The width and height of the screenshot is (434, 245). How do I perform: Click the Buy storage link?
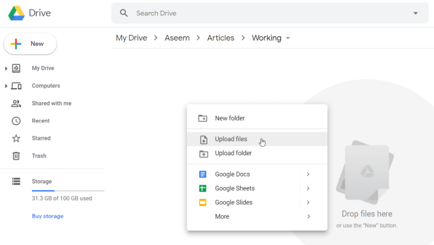48,216
